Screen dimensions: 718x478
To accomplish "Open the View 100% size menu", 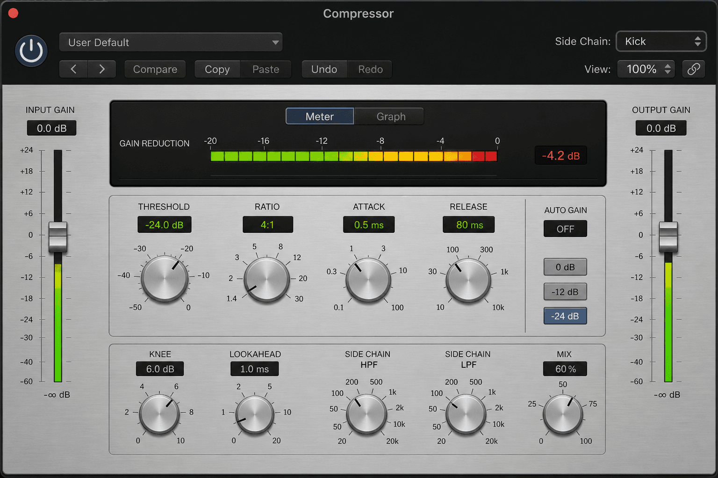I will pyautogui.click(x=646, y=69).
